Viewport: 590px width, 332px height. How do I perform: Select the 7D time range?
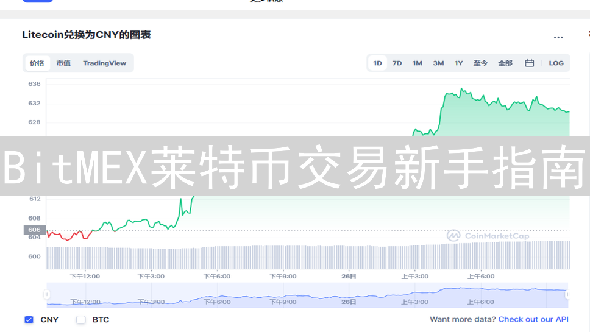pos(397,63)
